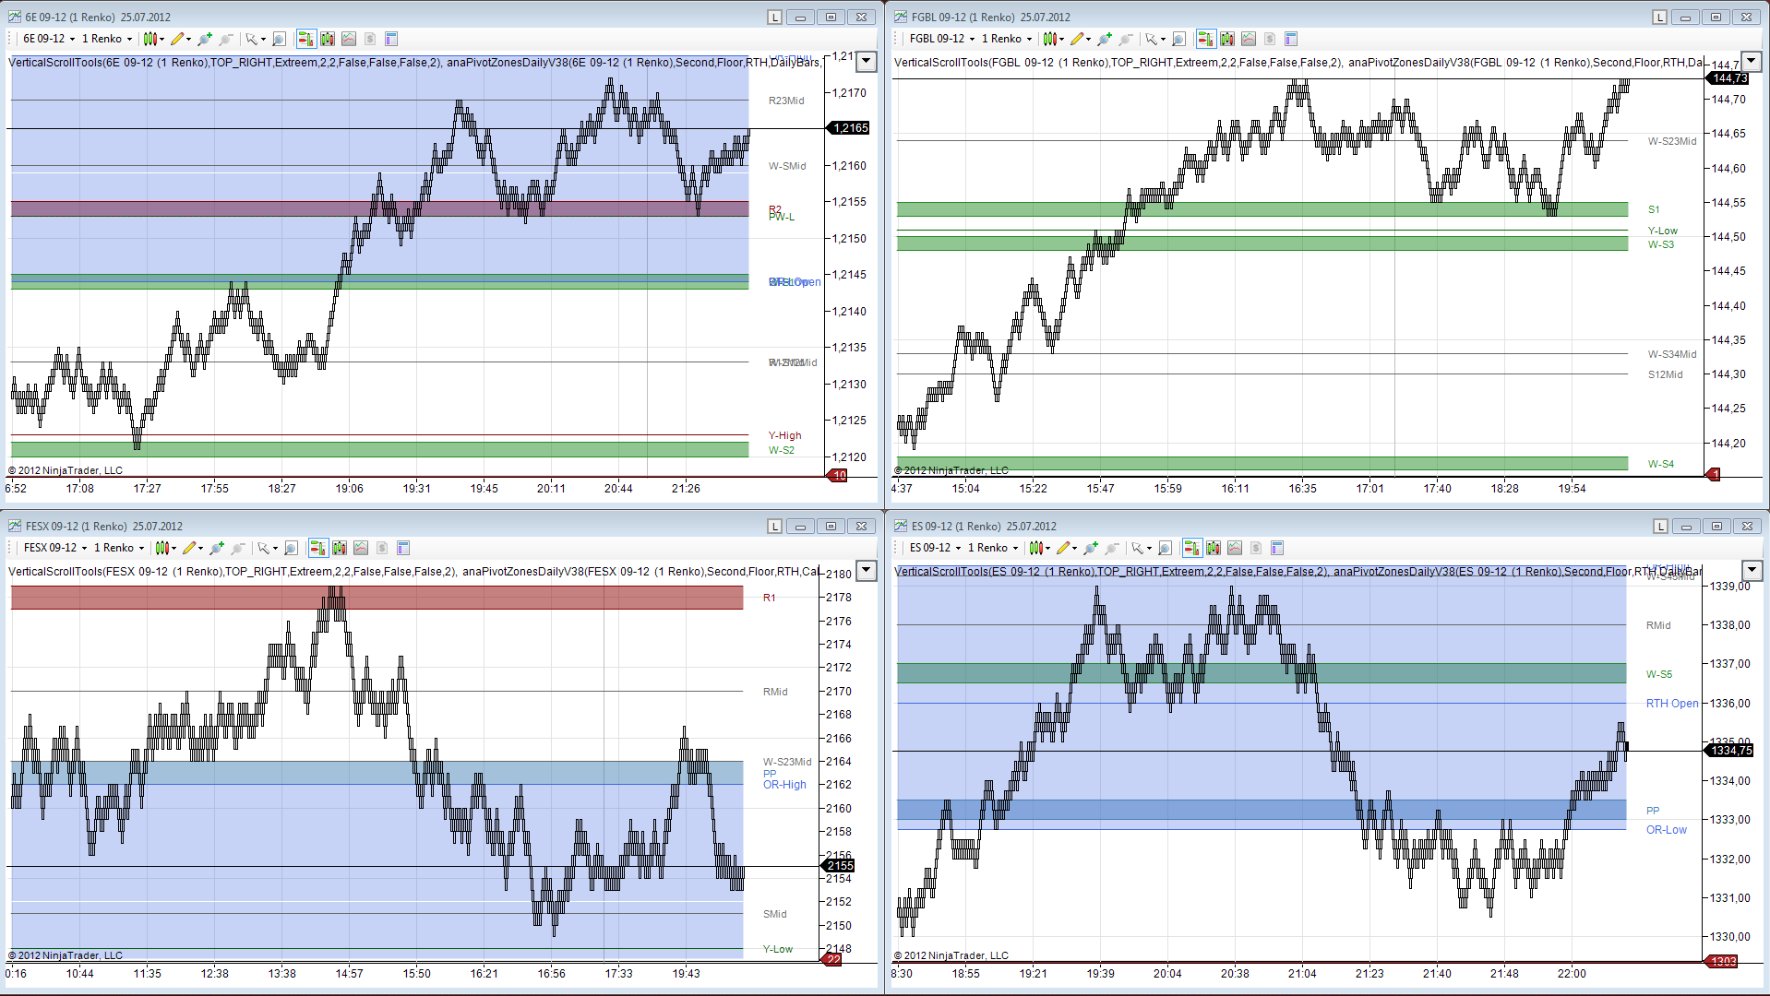Viewport: 1770px width, 996px height.
Task: Click the L link button on FGBL window
Action: pos(1660,18)
